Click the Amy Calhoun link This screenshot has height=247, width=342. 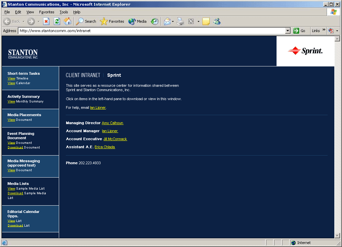[112, 123]
